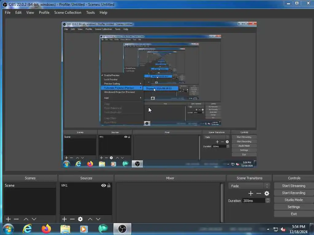Toggle the VM1 source lock icon
Viewport: 314px width, 235px height.
click(109, 185)
